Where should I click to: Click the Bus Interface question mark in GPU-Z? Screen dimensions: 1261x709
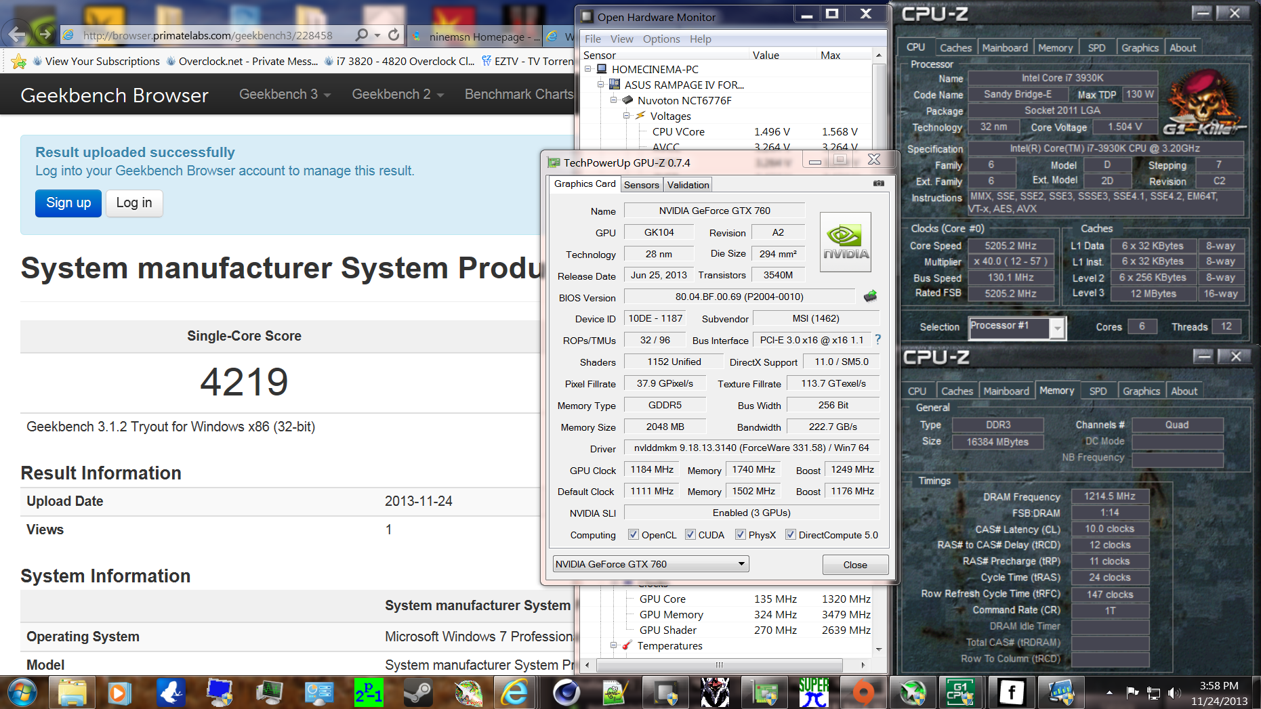[878, 339]
